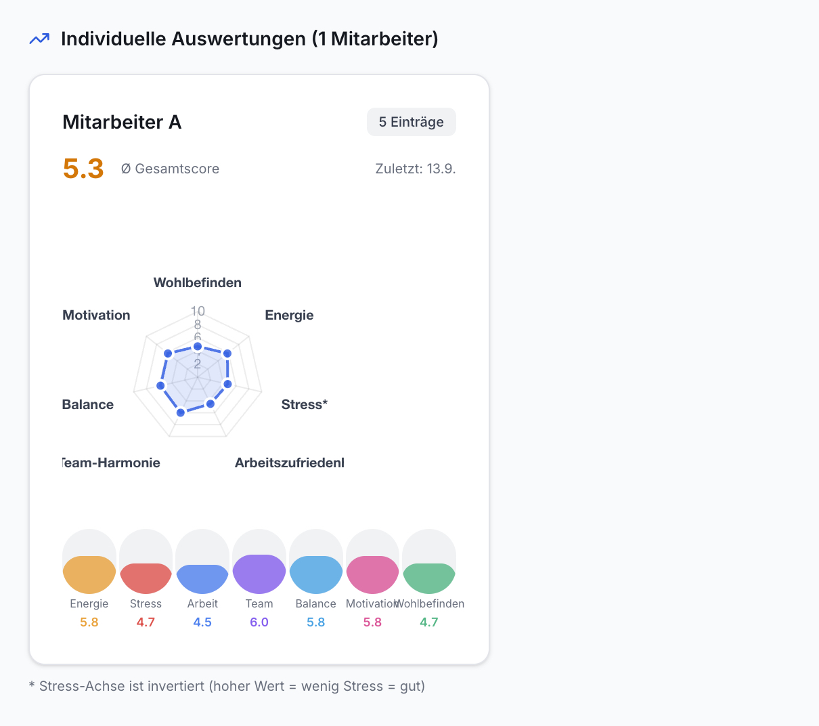
Task: Click the Motivation radar axis label
Action: (96, 315)
